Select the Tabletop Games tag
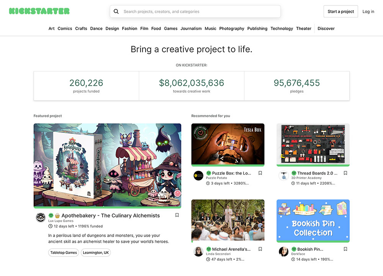383x276 pixels. pyautogui.click(x=64, y=253)
